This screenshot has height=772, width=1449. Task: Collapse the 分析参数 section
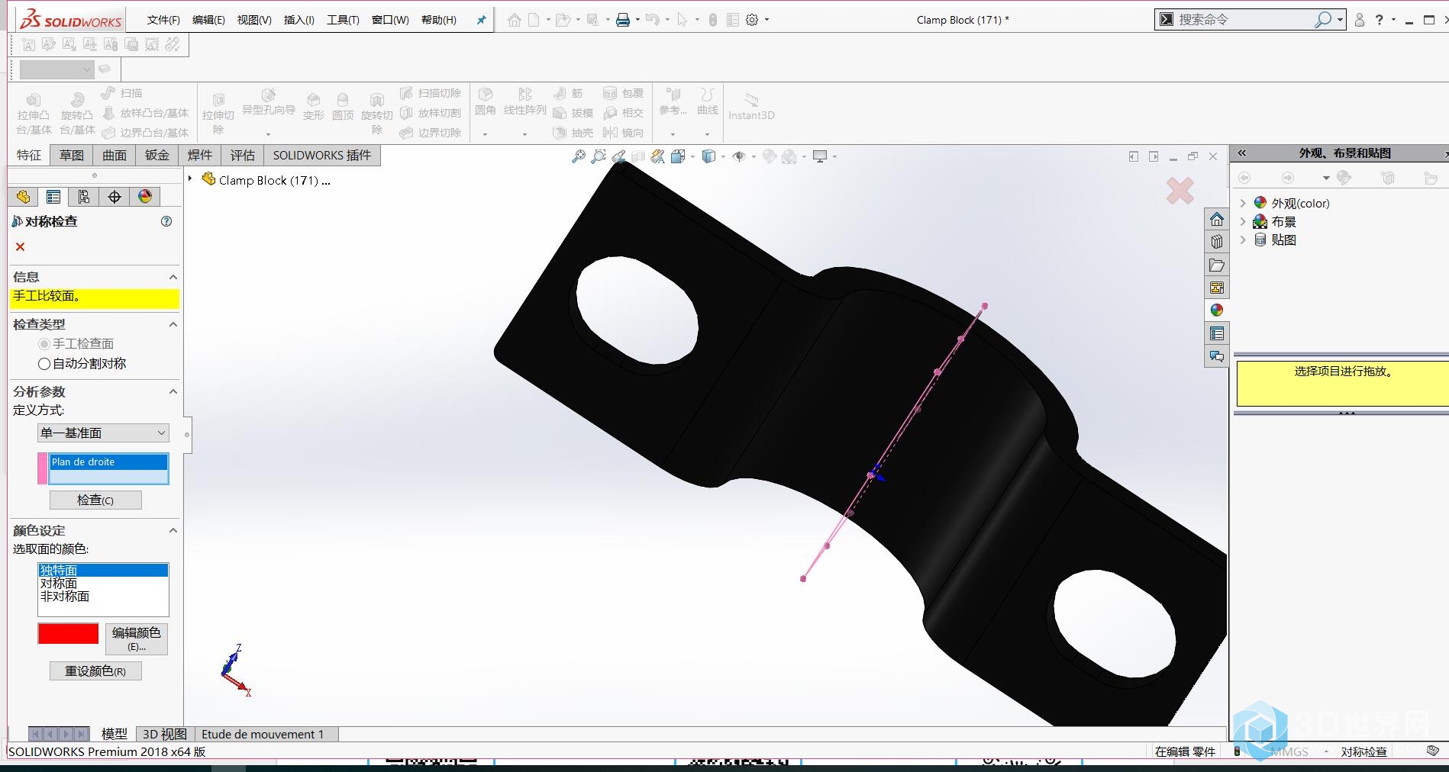tap(173, 391)
